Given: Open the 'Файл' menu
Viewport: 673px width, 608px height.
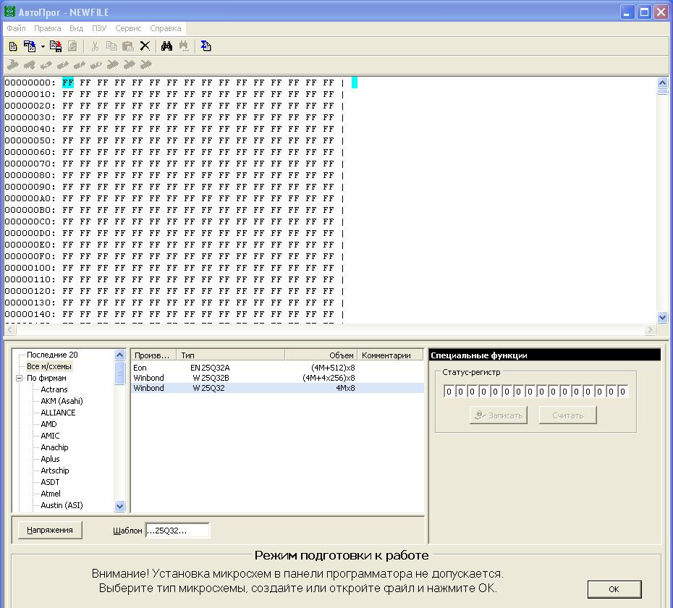Looking at the screenshot, I should [16, 28].
